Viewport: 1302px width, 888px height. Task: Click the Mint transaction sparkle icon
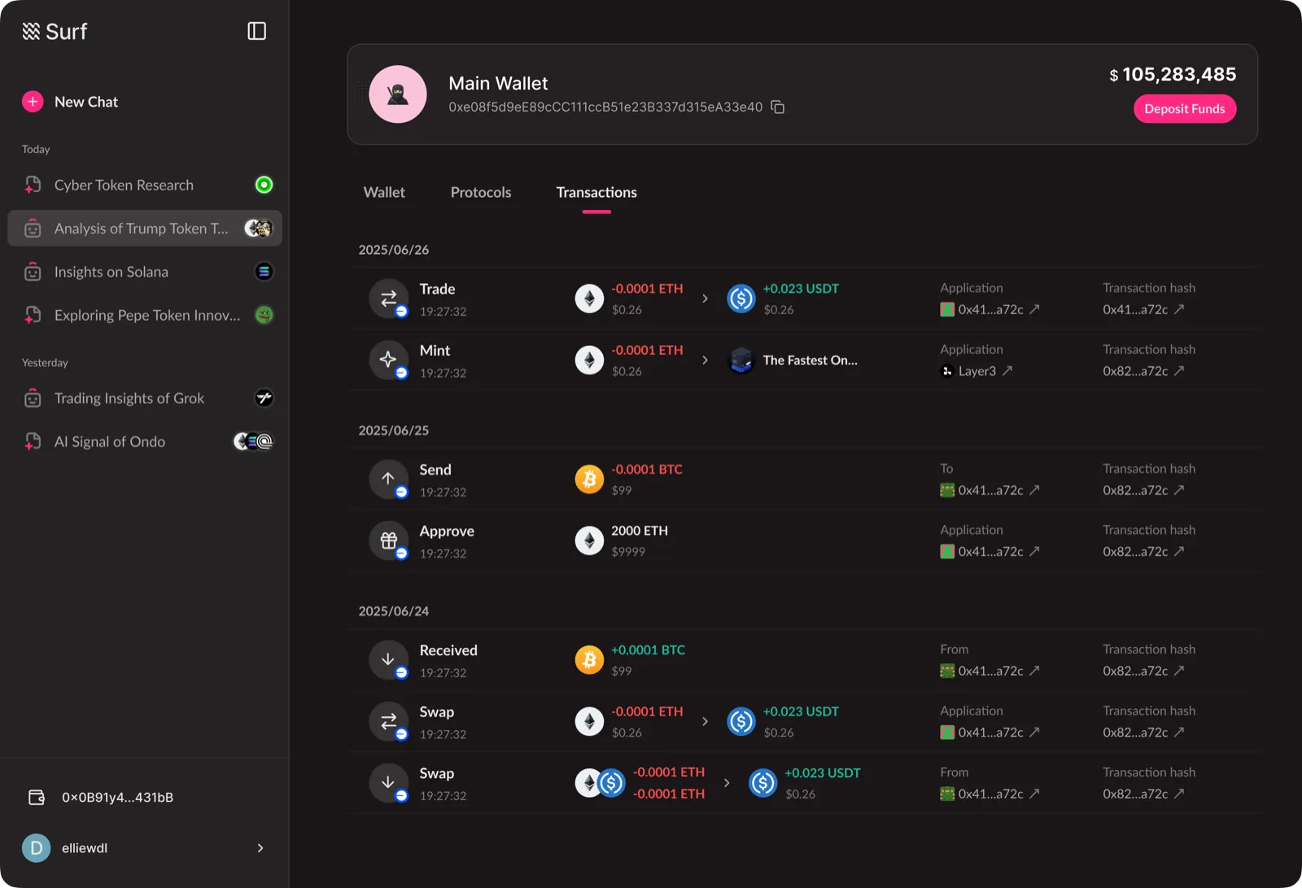389,360
